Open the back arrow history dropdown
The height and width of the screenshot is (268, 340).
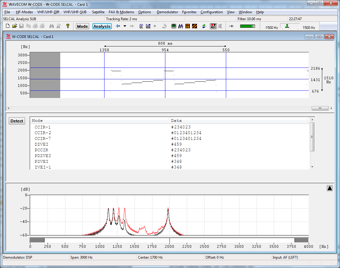(125, 26)
